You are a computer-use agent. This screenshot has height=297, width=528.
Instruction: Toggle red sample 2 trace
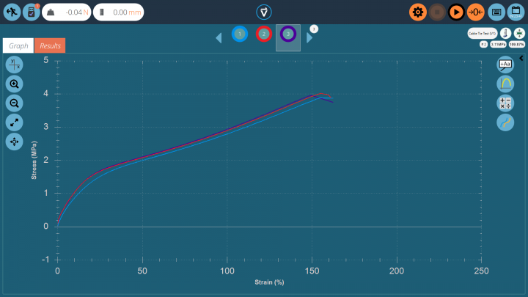pyautogui.click(x=264, y=34)
